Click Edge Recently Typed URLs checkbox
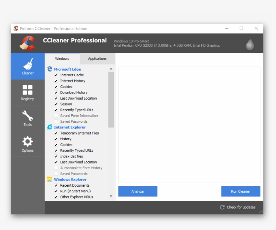The height and width of the screenshot is (230, 276). [x=56, y=110]
